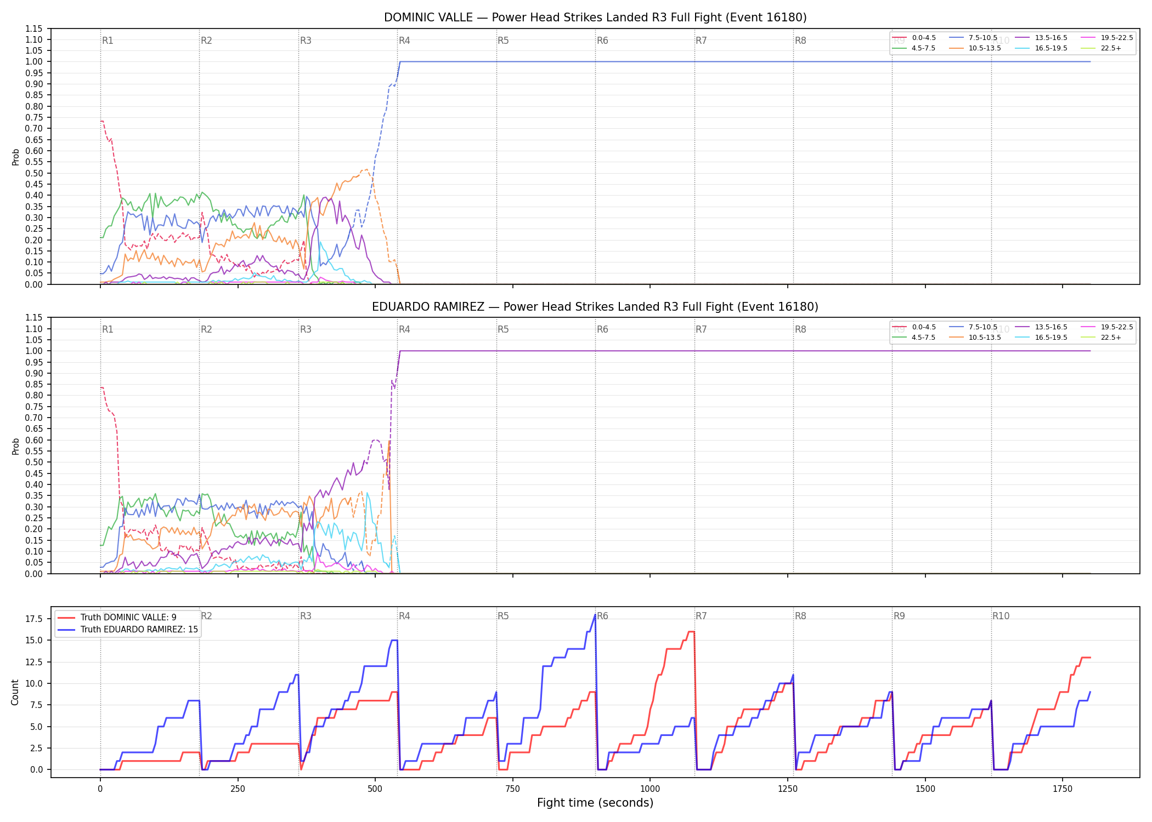
Task: Select 22.5+ legend entry in Ramirez chart
Action: point(1101,338)
